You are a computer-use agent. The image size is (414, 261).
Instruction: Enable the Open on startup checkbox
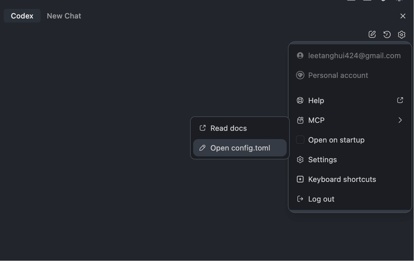coord(300,140)
